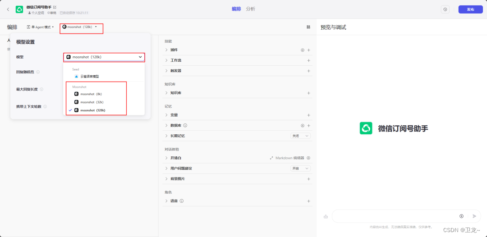This screenshot has width=487, height=237.
Task: Click the 预览与调试 heading
Action: point(333,27)
